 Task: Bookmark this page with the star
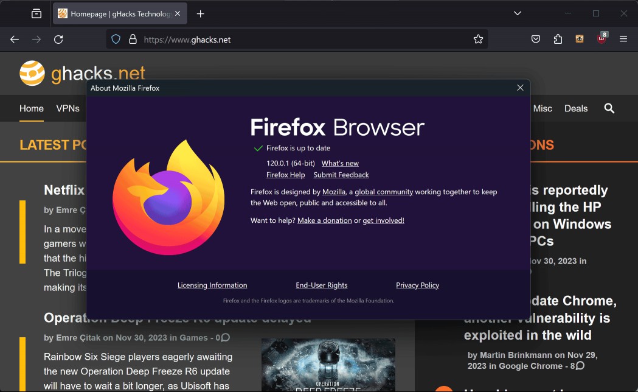(x=478, y=39)
